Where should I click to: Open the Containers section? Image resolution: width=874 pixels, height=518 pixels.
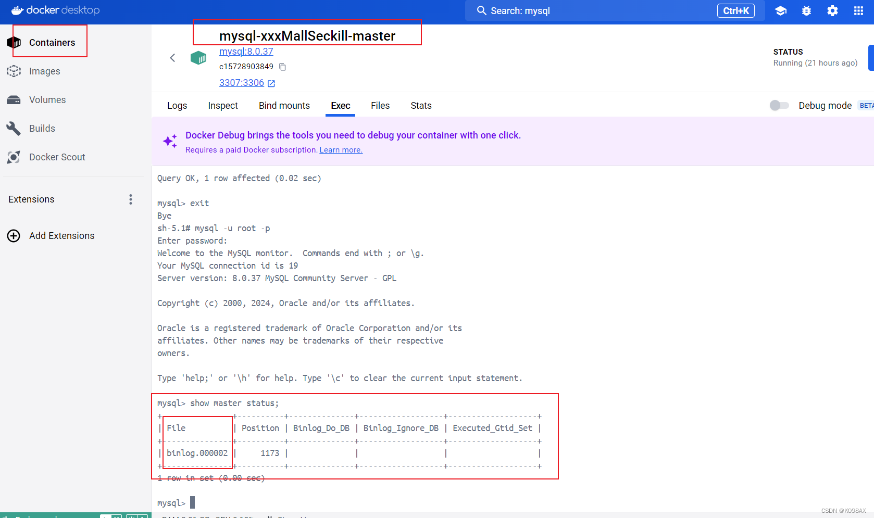[x=52, y=43]
